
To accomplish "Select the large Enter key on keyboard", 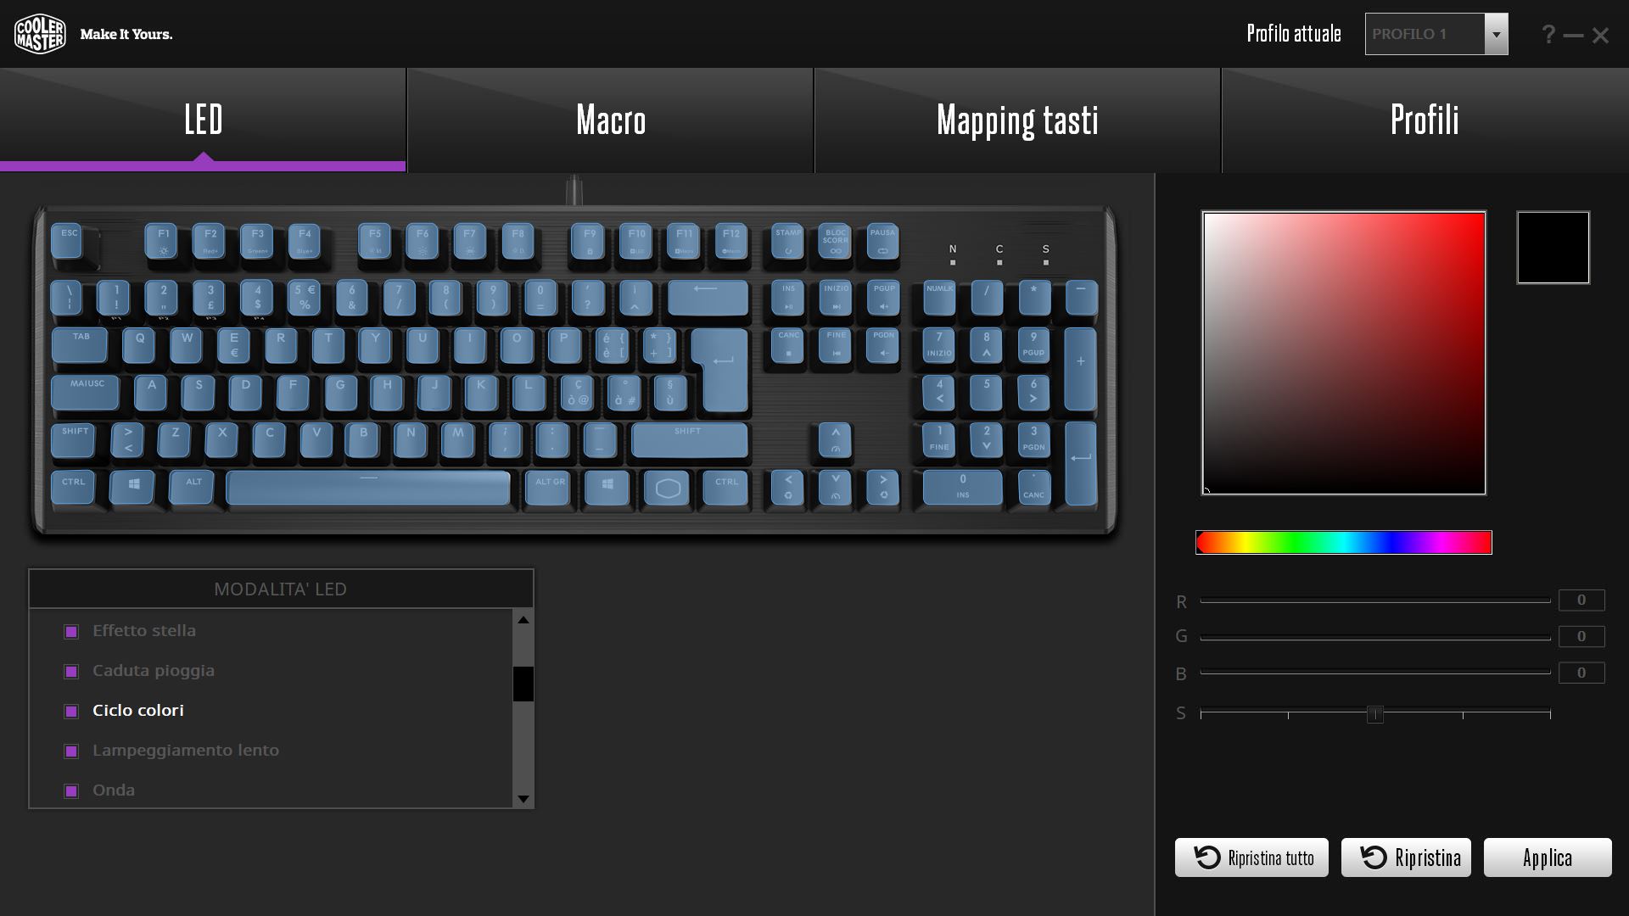I will (x=721, y=371).
